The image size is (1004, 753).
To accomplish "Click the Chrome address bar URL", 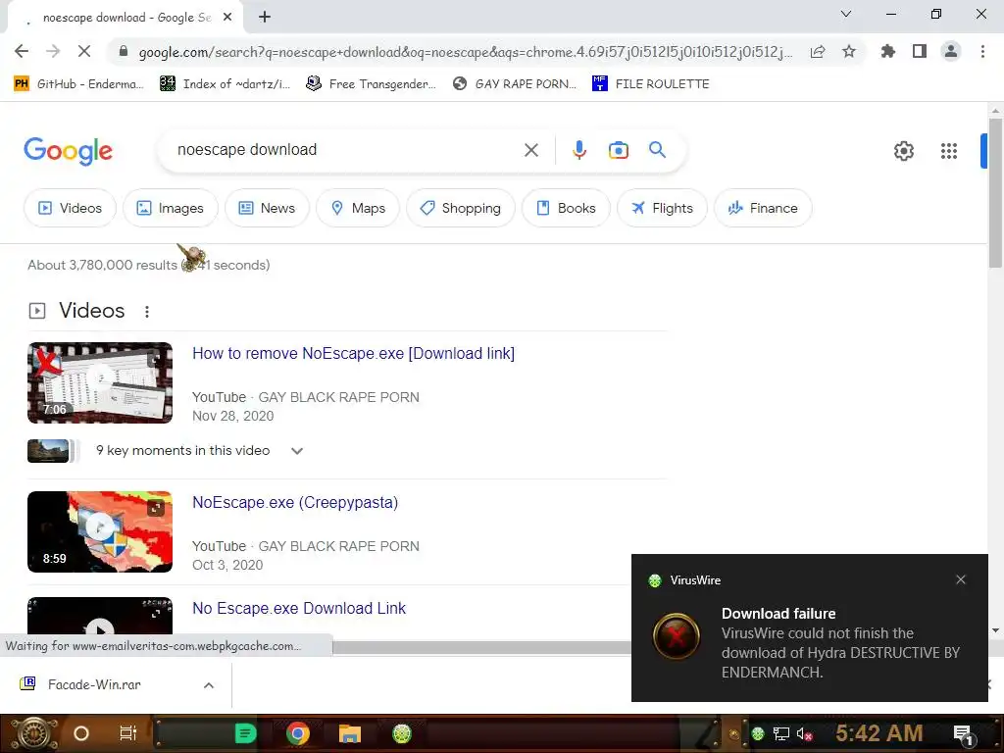I will [x=466, y=52].
